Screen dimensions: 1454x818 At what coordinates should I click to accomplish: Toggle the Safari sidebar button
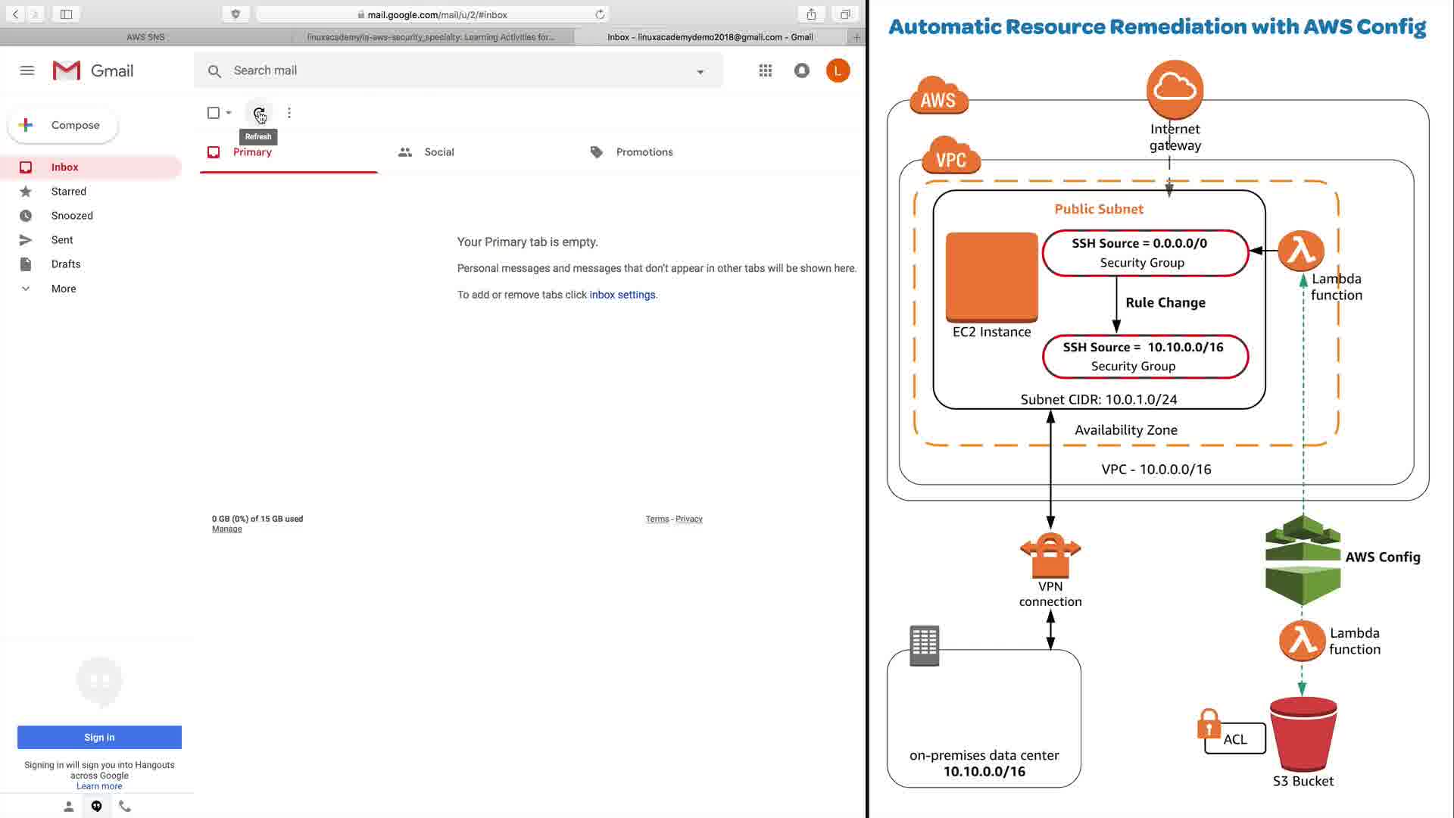coord(67,14)
